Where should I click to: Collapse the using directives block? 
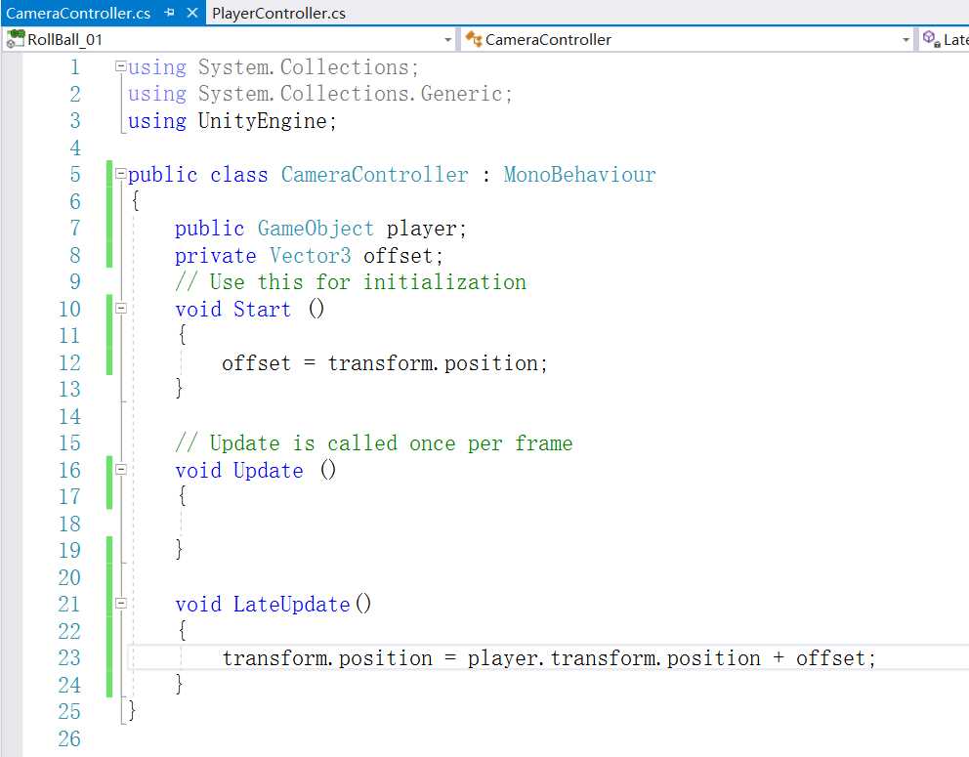pos(120,66)
